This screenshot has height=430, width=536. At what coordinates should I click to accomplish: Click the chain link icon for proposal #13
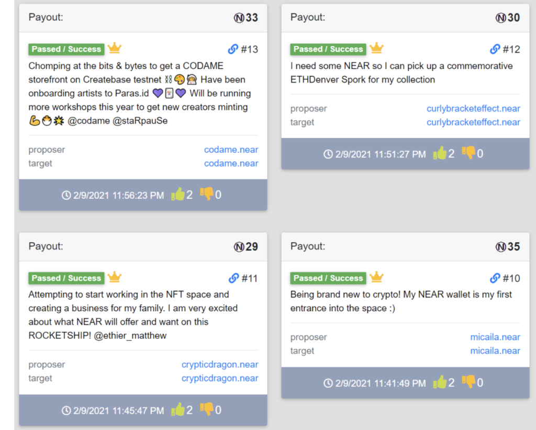(x=233, y=49)
